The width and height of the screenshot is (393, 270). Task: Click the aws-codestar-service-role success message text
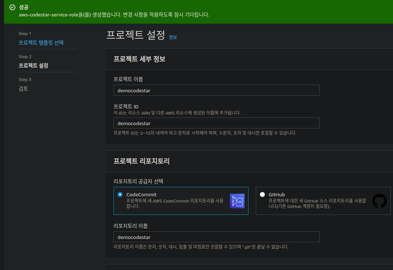(x=114, y=15)
